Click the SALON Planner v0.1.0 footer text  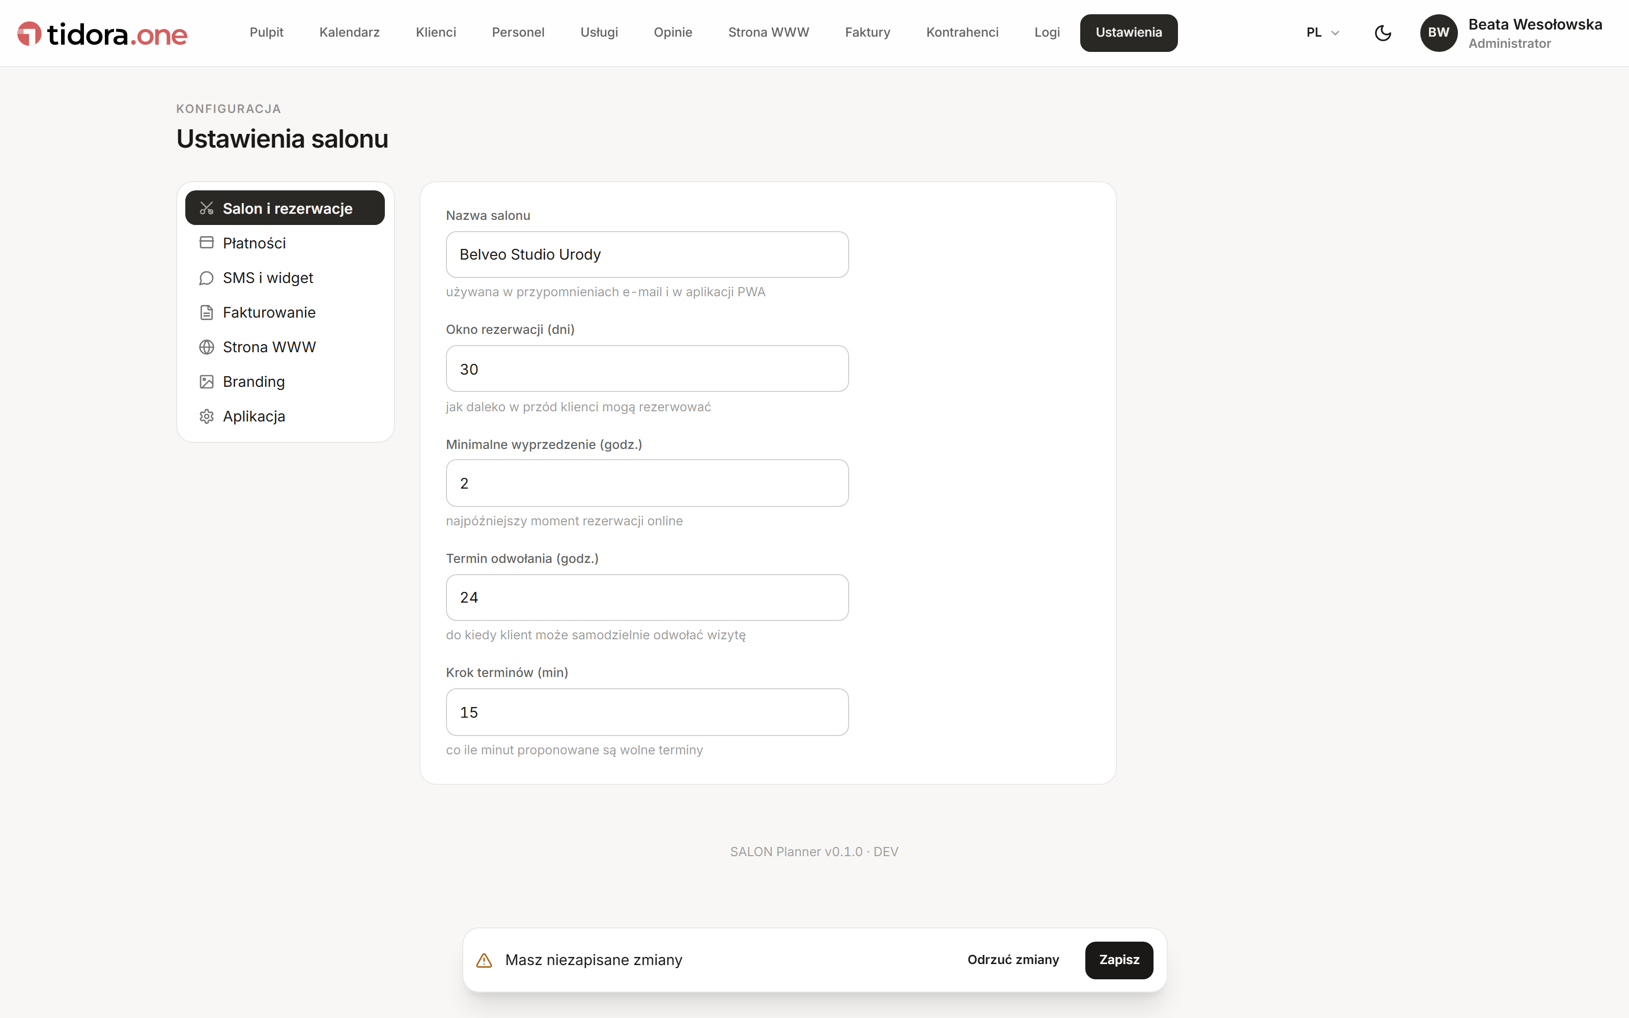tap(814, 852)
